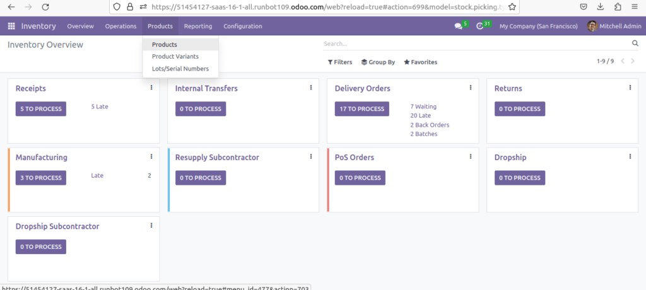
Task: Open the Firefox extensions icon
Action: (x=618, y=6)
